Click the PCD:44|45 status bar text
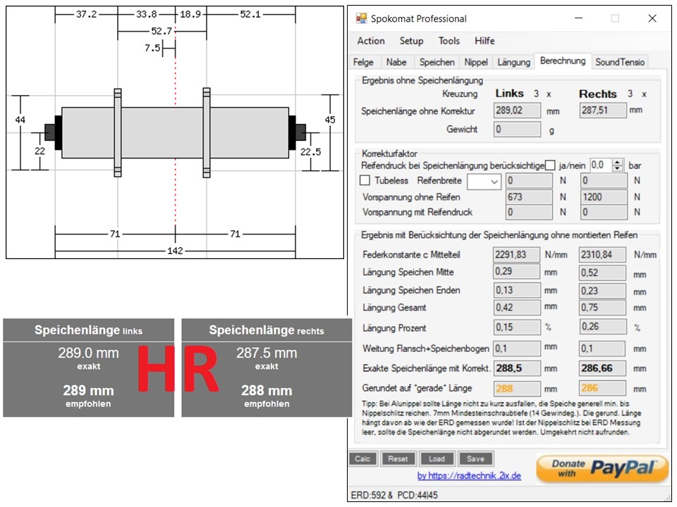This screenshot has width=677, height=507. [x=417, y=495]
